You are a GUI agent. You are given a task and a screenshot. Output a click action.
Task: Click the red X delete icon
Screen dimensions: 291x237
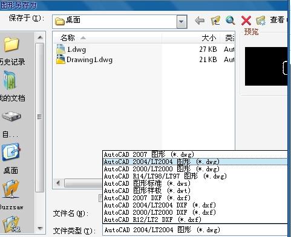pyautogui.click(x=246, y=21)
